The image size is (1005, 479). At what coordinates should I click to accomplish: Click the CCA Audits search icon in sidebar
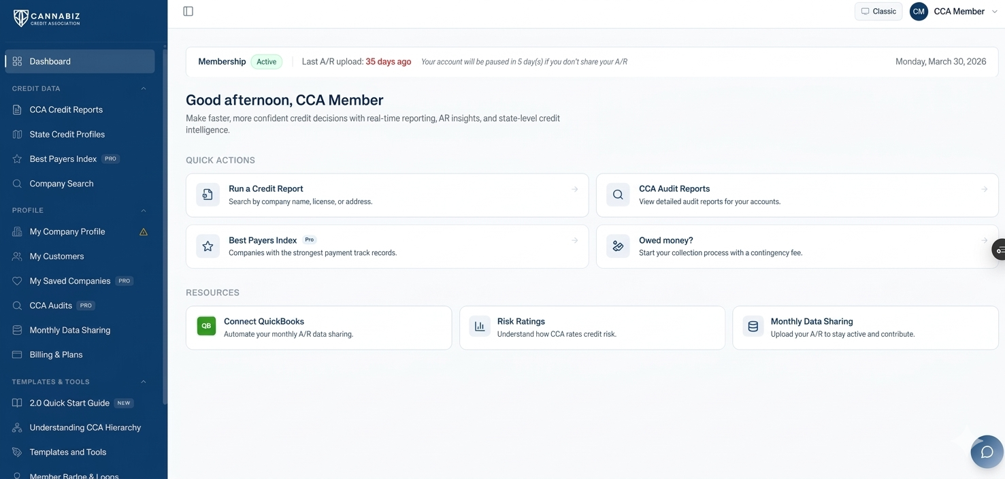pos(17,305)
